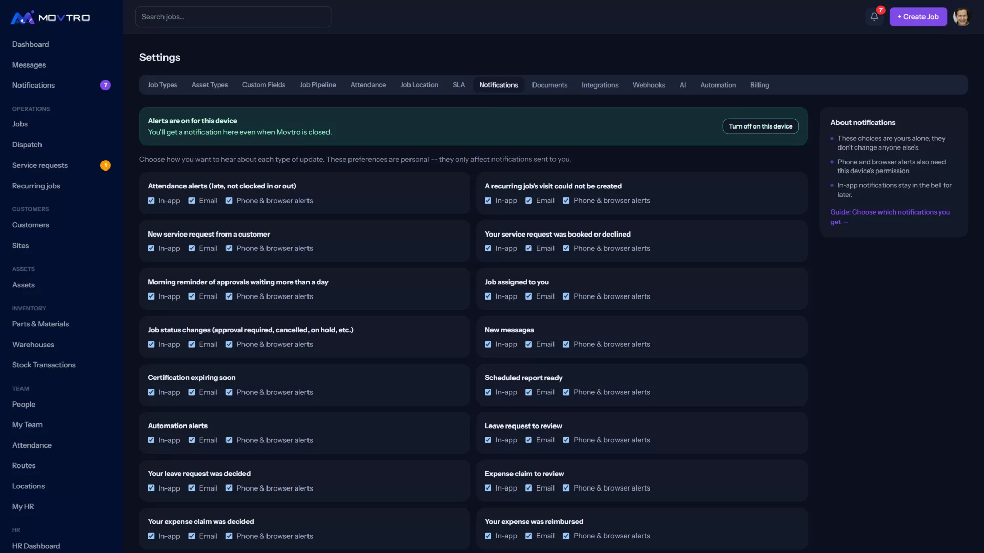Open Stock Transactions in sidebar
This screenshot has height=553, width=984.
tap(44, 365)
